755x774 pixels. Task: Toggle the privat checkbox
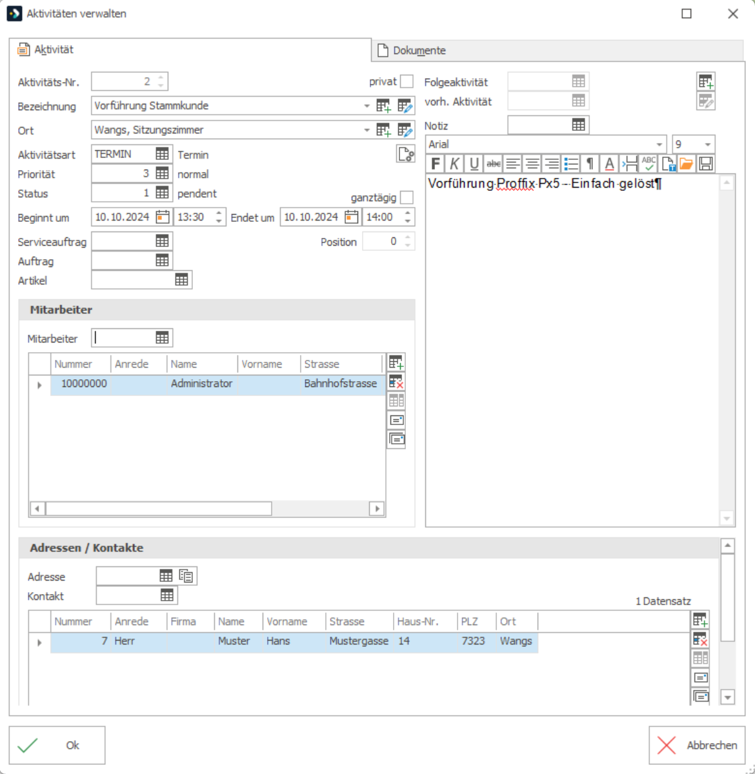pos(407,81)
